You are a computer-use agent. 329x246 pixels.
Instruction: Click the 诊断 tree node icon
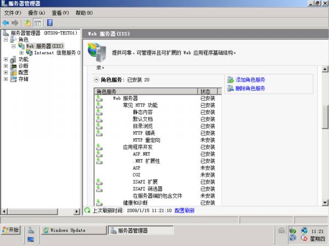tap(13, 66)
